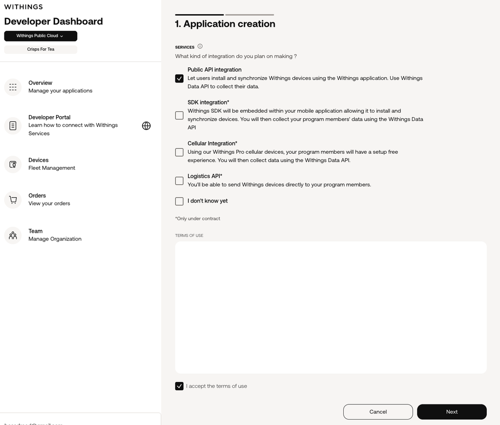Click the info icon next to Services
The width and height of the screenshot is (500, 425).
coord(200,46)
